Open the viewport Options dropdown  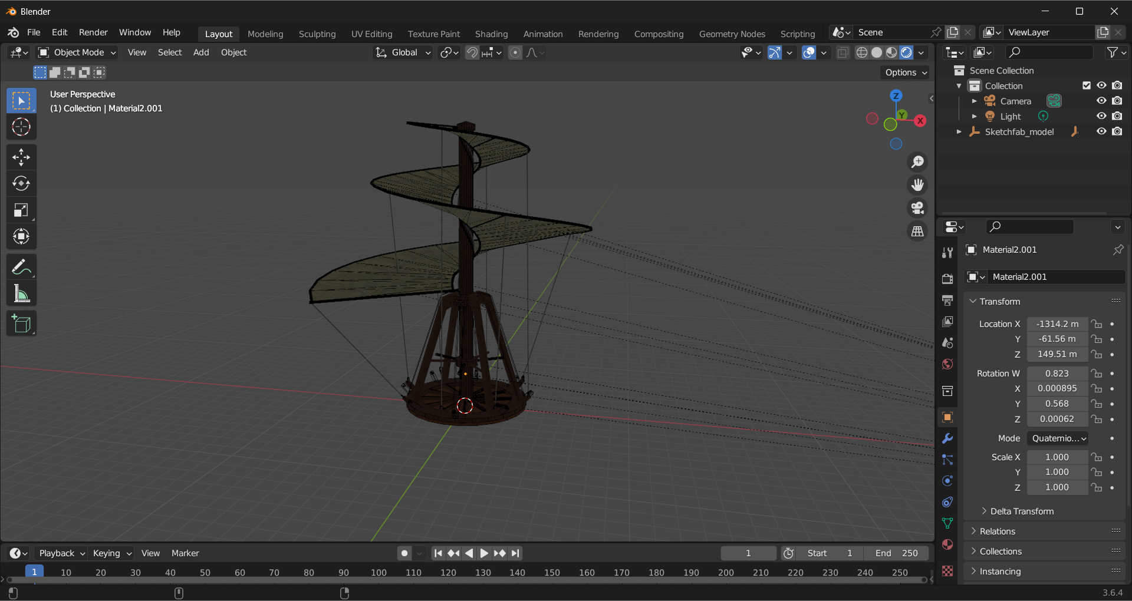(x=906, y=72)
